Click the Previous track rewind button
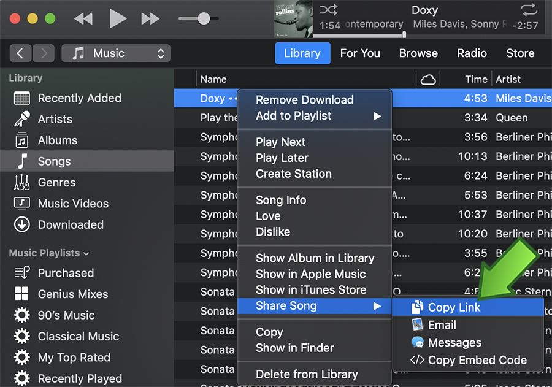The width and height of the screenshot is (552, 387). [x=83, y=18]
